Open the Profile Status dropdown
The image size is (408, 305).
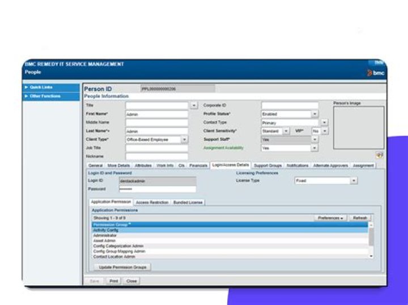coord(314,114)
